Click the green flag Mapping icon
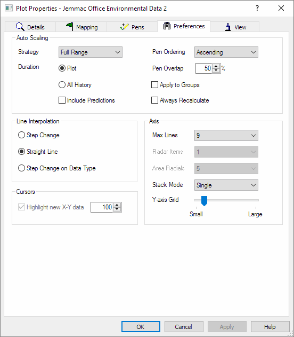The width and height of the screenshot is (294, 337). pyautogui.click(x=69, y=27)
